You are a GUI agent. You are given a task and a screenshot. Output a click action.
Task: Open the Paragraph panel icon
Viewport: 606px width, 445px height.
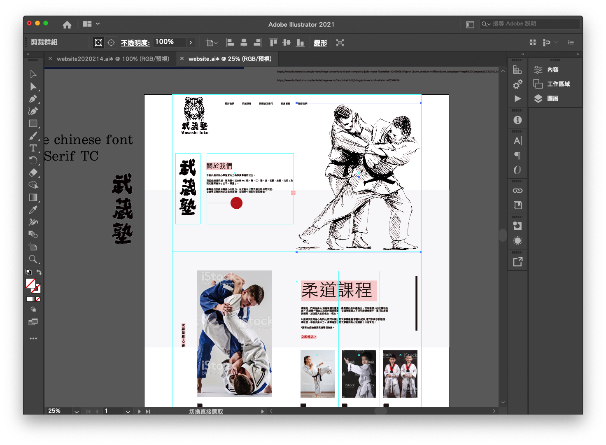(517, 155)
